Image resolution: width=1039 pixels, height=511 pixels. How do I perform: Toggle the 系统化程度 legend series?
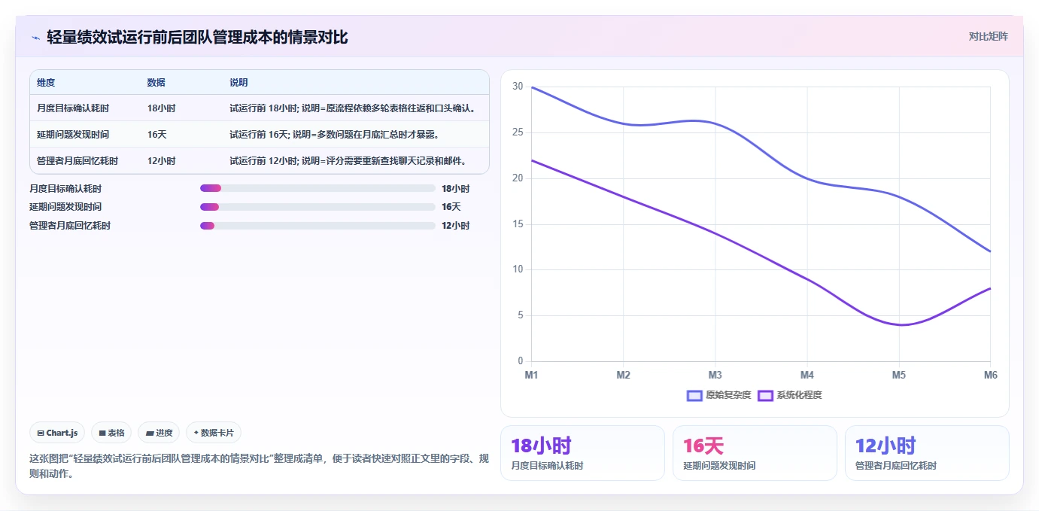(789, 395)
